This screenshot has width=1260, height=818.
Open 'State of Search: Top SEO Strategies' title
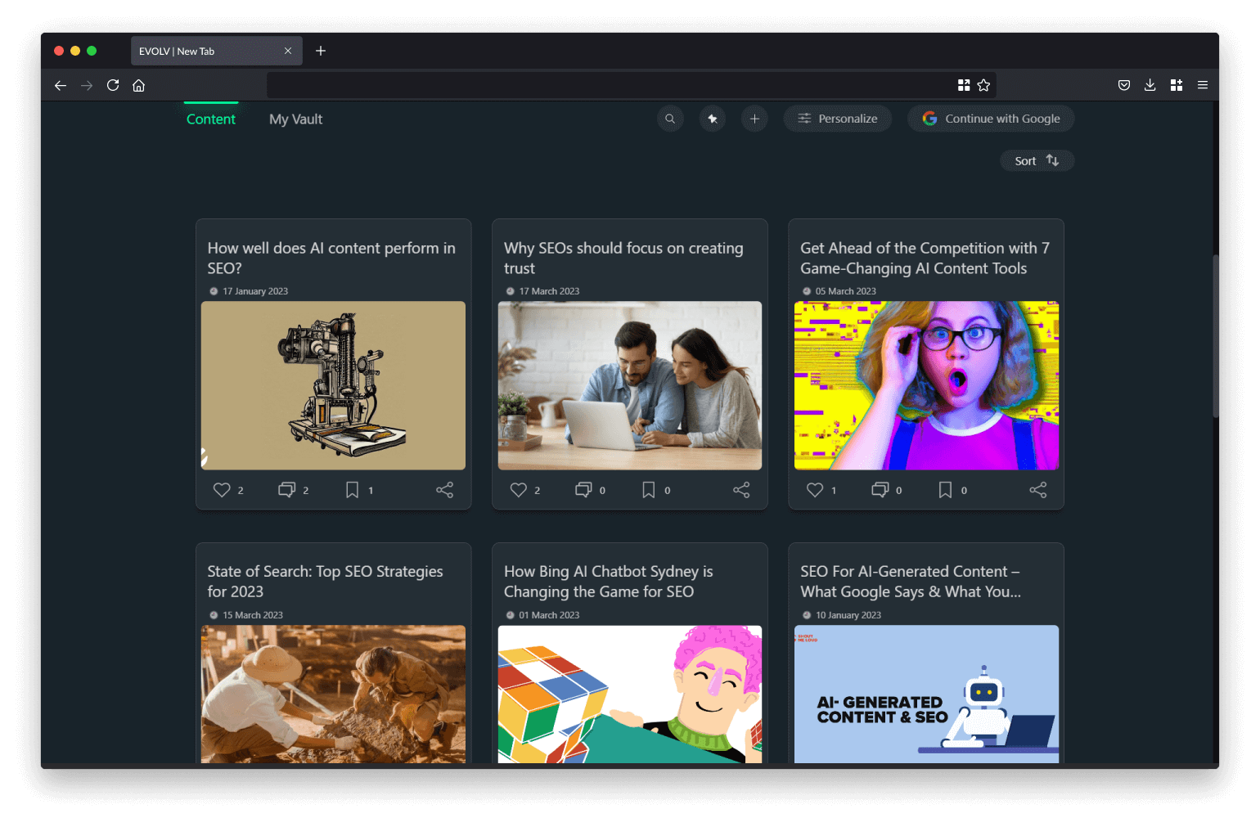click(325, 581)
